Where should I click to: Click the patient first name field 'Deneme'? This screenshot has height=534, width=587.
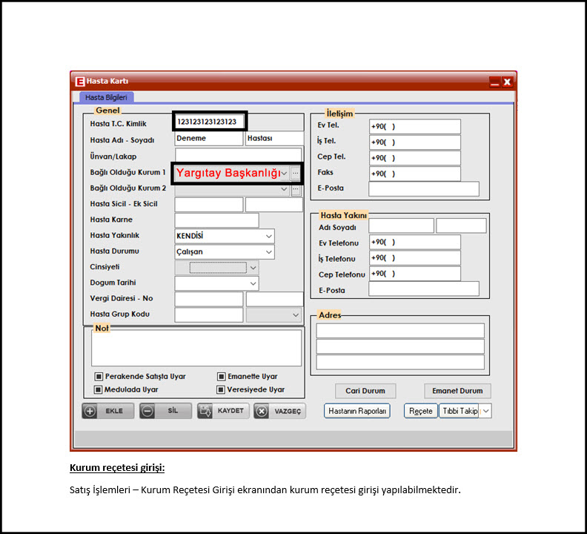[x=209, y=138]
